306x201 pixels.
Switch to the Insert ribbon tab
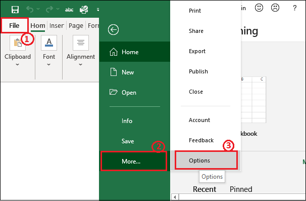coord(57,26)
